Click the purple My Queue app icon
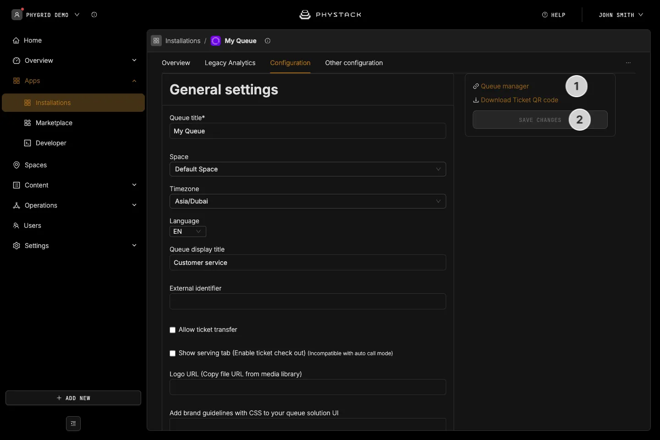The image size is (660, 440). [x=216, y=41]
